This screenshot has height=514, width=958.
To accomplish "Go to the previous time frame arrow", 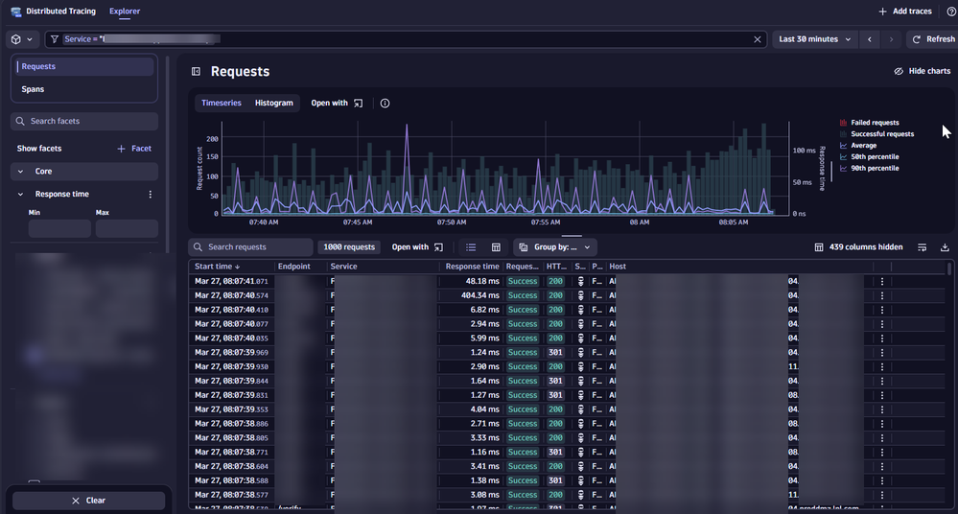I will click(870, 39).
